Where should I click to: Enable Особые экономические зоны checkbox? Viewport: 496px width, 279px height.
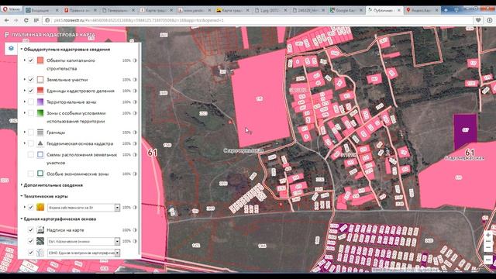[31, 174]
